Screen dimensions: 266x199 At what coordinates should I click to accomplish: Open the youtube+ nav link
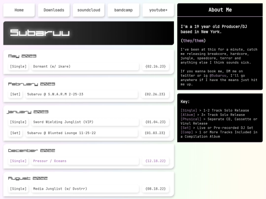pyautogui.click(x=158, y=10)
